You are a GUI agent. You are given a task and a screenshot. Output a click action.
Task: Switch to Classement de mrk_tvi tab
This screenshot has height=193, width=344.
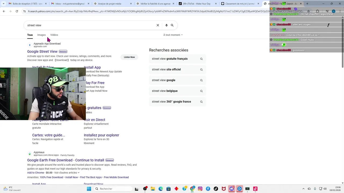(x=240, y=4)
